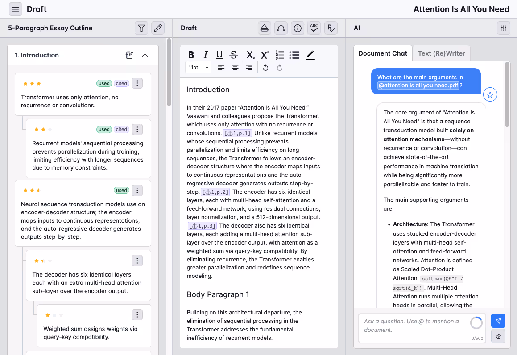Click the AI chat vertical scrollbar

[x=507, y=95]
